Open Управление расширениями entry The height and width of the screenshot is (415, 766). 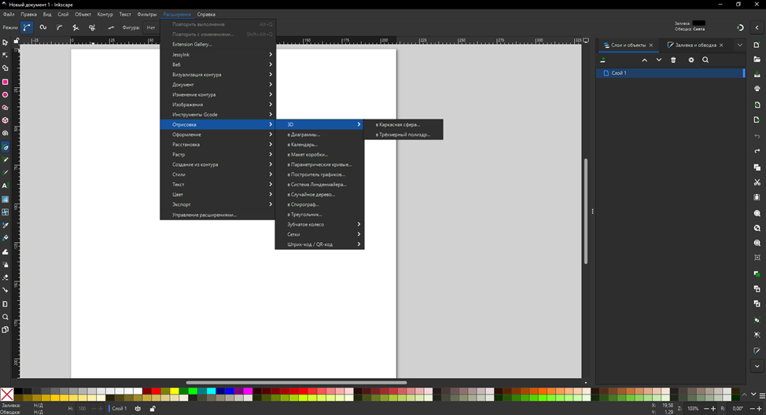click(218, 215)
